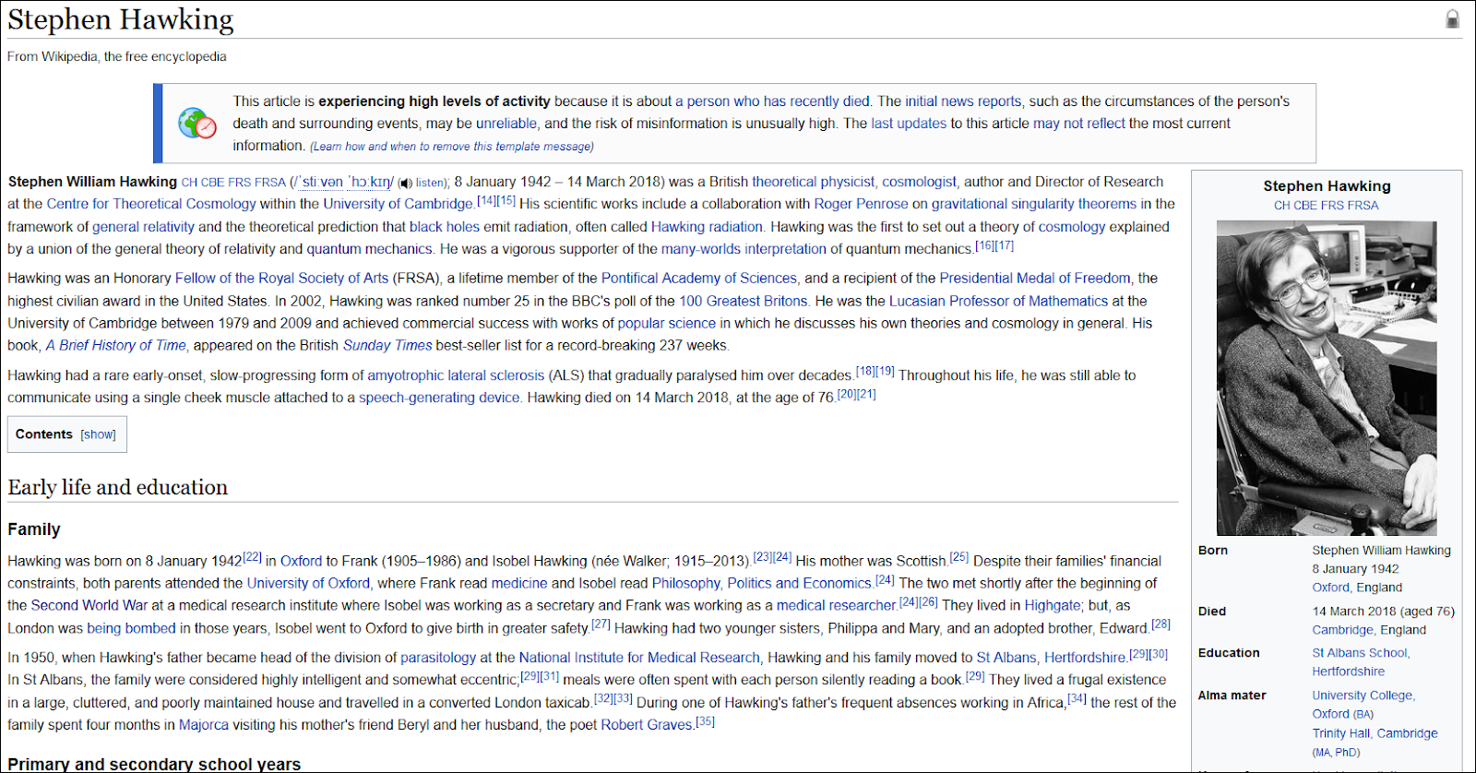Screen dimensions: 1476x773
Task: Open infobox 'Trinity Hall, Cambridge' link
Action: point(1375,734)
